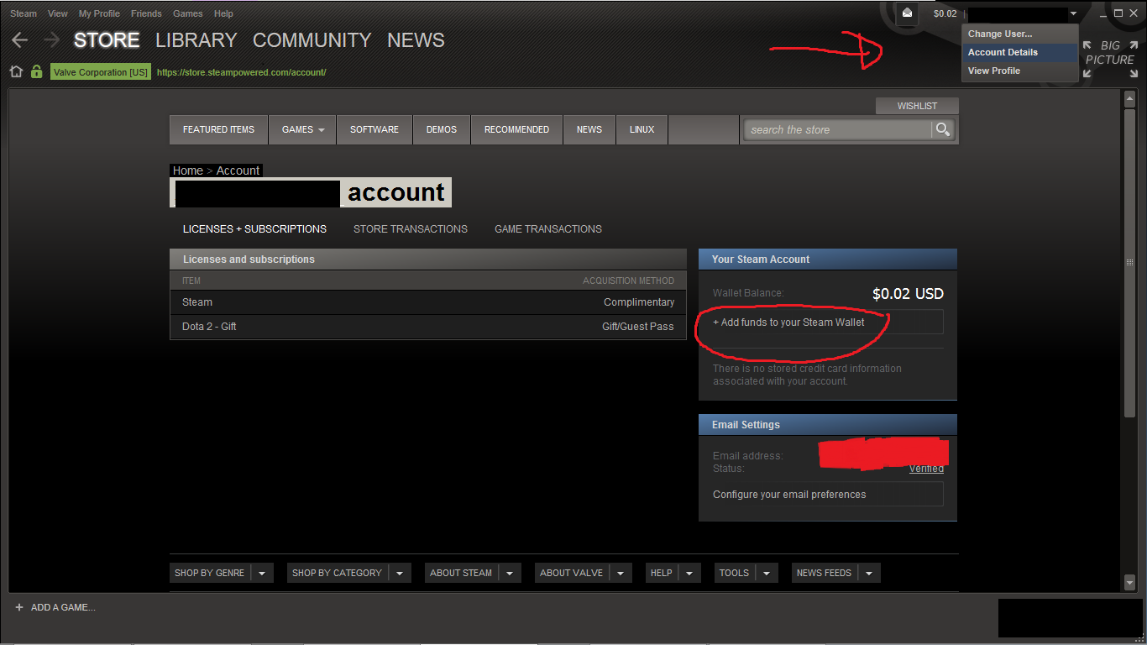Screen dimensions: 1147x645
Task: Switch to the Store Transactions tab
Action: click(411, 228)
